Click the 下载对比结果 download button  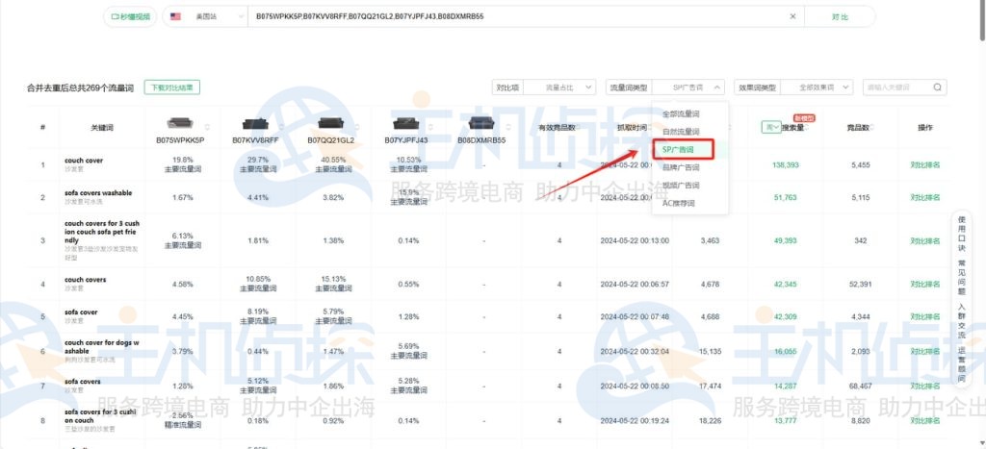click(x=171, y=87)
